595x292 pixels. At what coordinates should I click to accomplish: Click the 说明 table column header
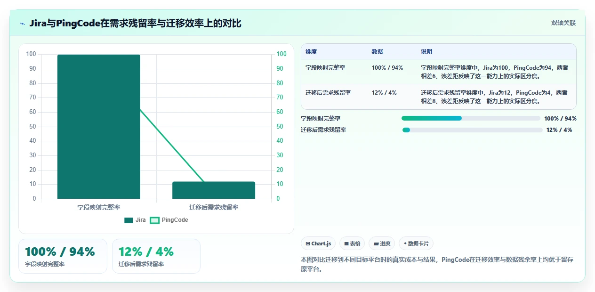pyautogui.click(x=426, y=52)
